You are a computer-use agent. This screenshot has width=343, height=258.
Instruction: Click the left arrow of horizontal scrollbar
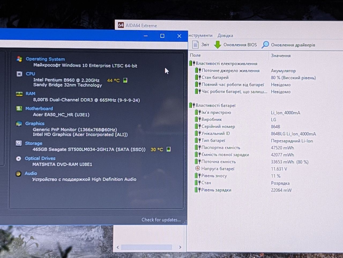118,247
